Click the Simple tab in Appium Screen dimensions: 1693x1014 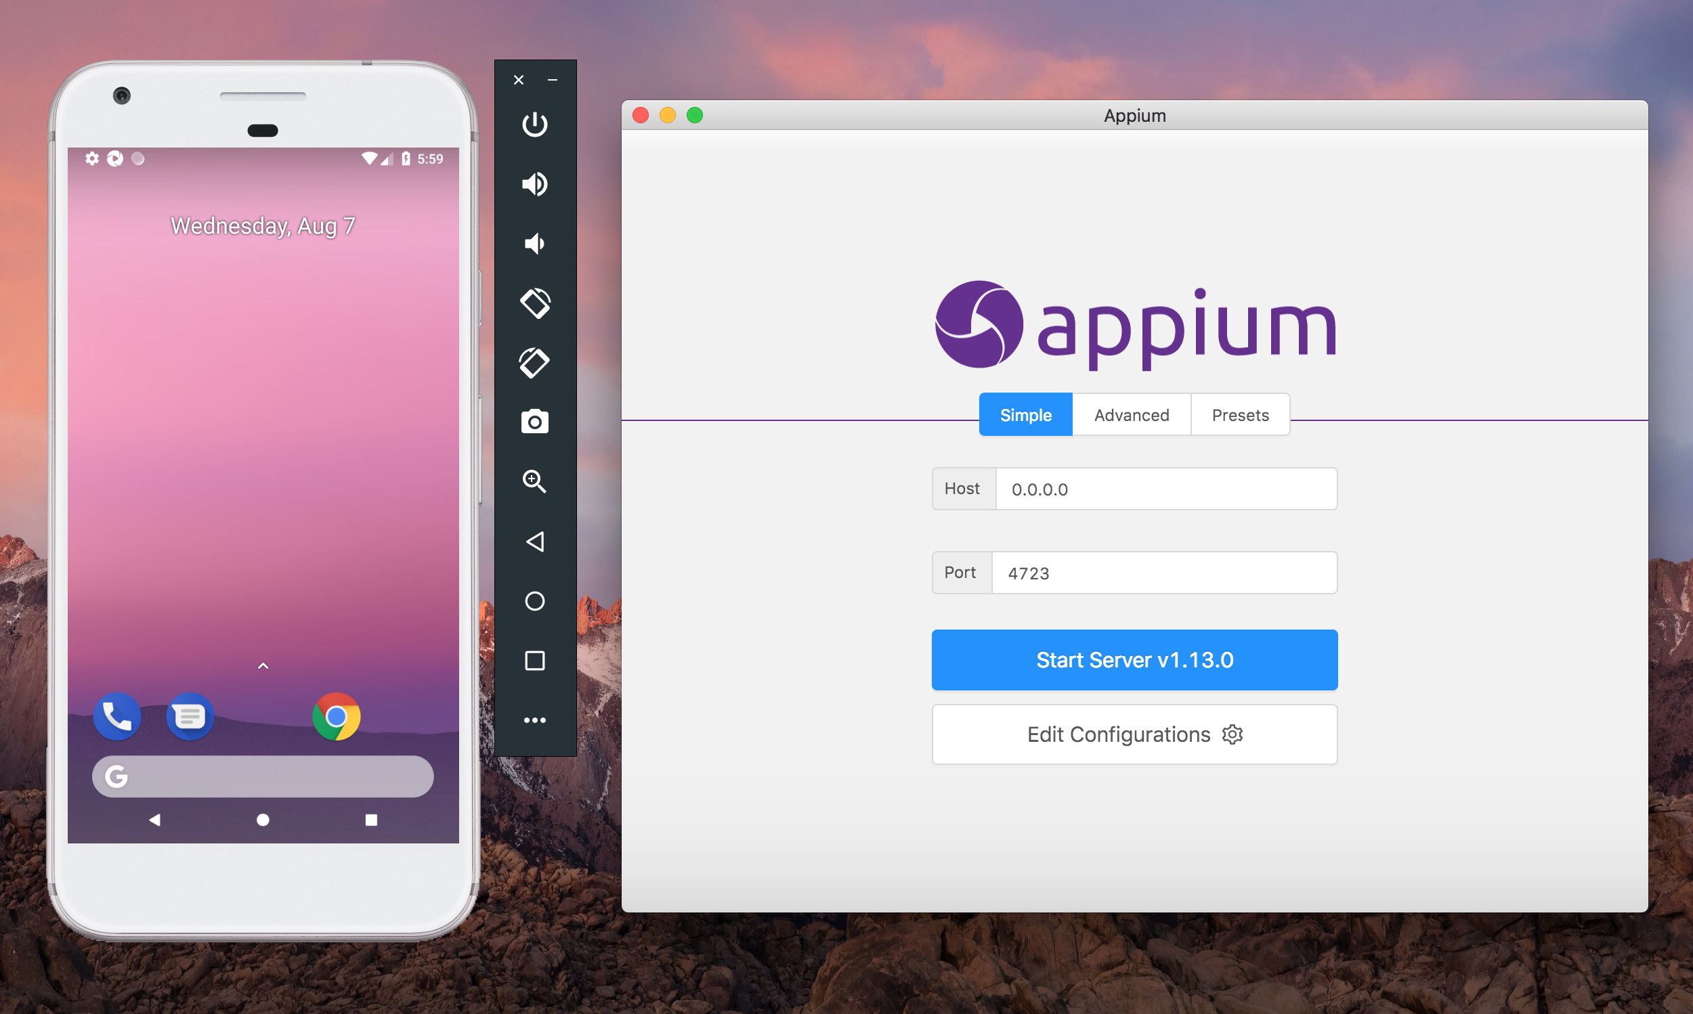[1023, 414]
